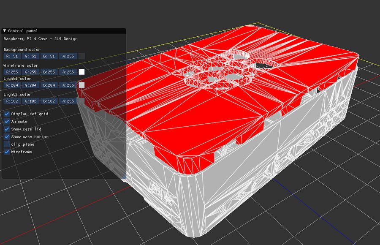Screen dimensions: 380x245
Task: Click the 'Light1 color' label
Action: tap(17, 79)
